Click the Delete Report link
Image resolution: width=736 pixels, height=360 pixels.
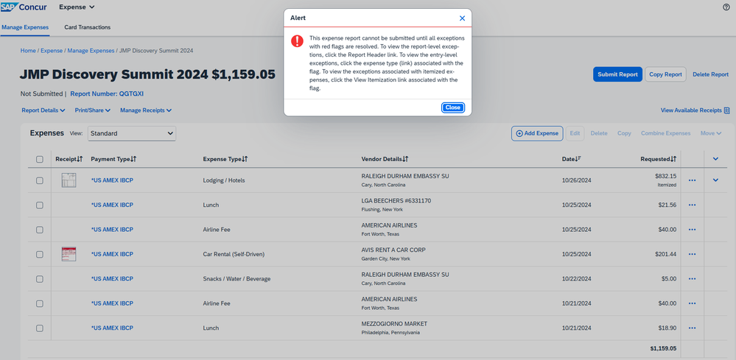711,74
